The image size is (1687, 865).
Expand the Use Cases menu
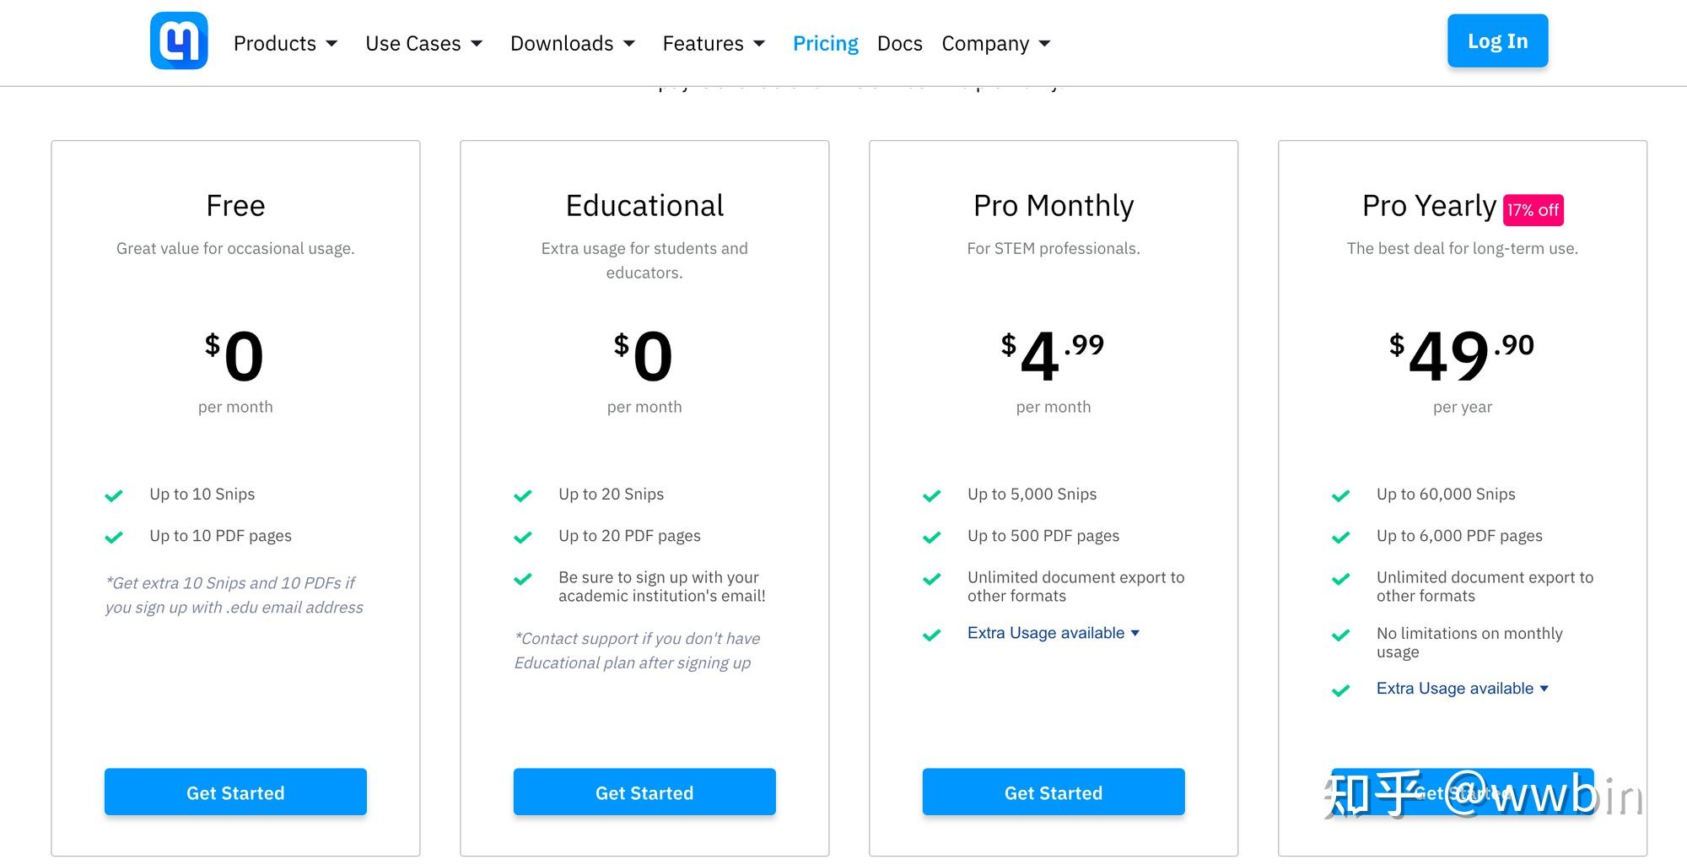pyautogui.click(x=423, y=44)
